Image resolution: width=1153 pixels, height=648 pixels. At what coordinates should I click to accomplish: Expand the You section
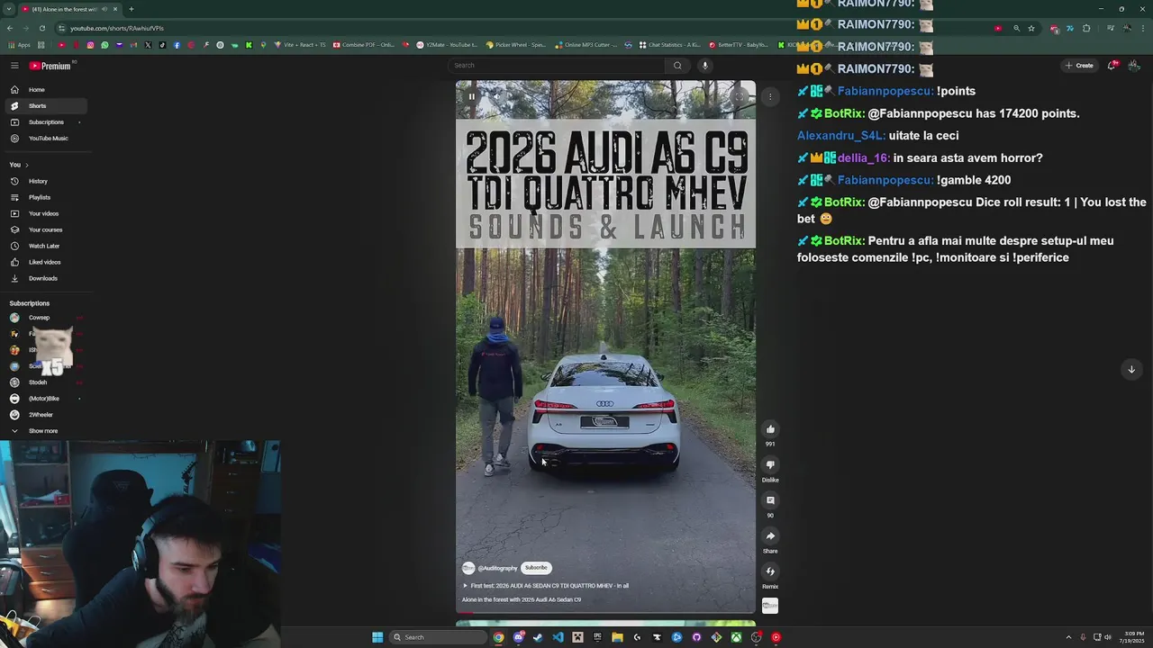click(19, 165)
